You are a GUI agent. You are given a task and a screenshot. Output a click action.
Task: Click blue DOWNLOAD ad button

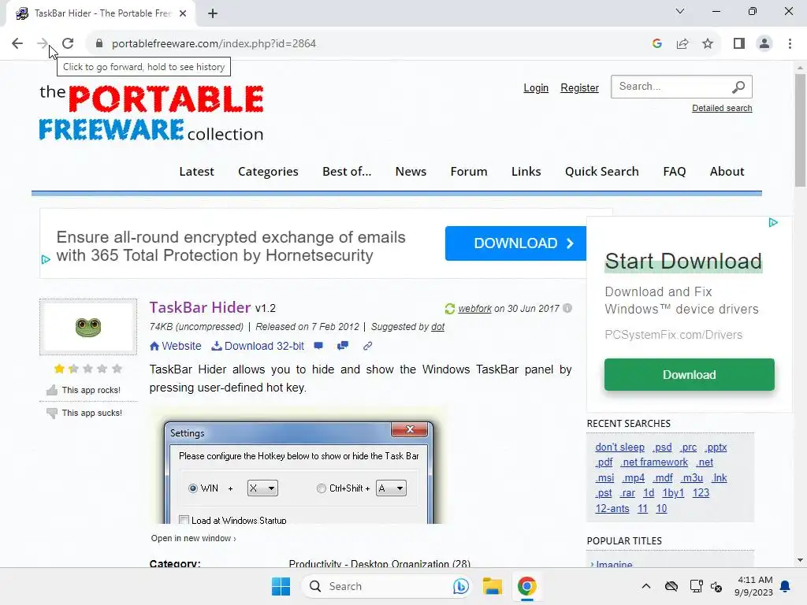pos(515,243)
